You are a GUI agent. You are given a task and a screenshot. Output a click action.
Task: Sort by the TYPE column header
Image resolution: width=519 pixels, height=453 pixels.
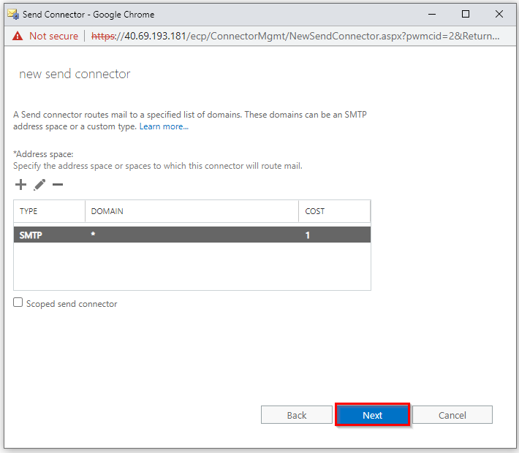tap(49, 211)
